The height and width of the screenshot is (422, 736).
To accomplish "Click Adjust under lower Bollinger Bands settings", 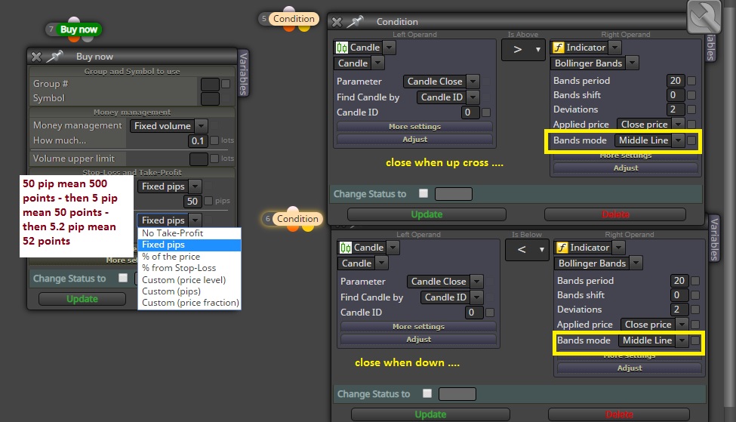I will pyautogui.click(x=630, y=368).
